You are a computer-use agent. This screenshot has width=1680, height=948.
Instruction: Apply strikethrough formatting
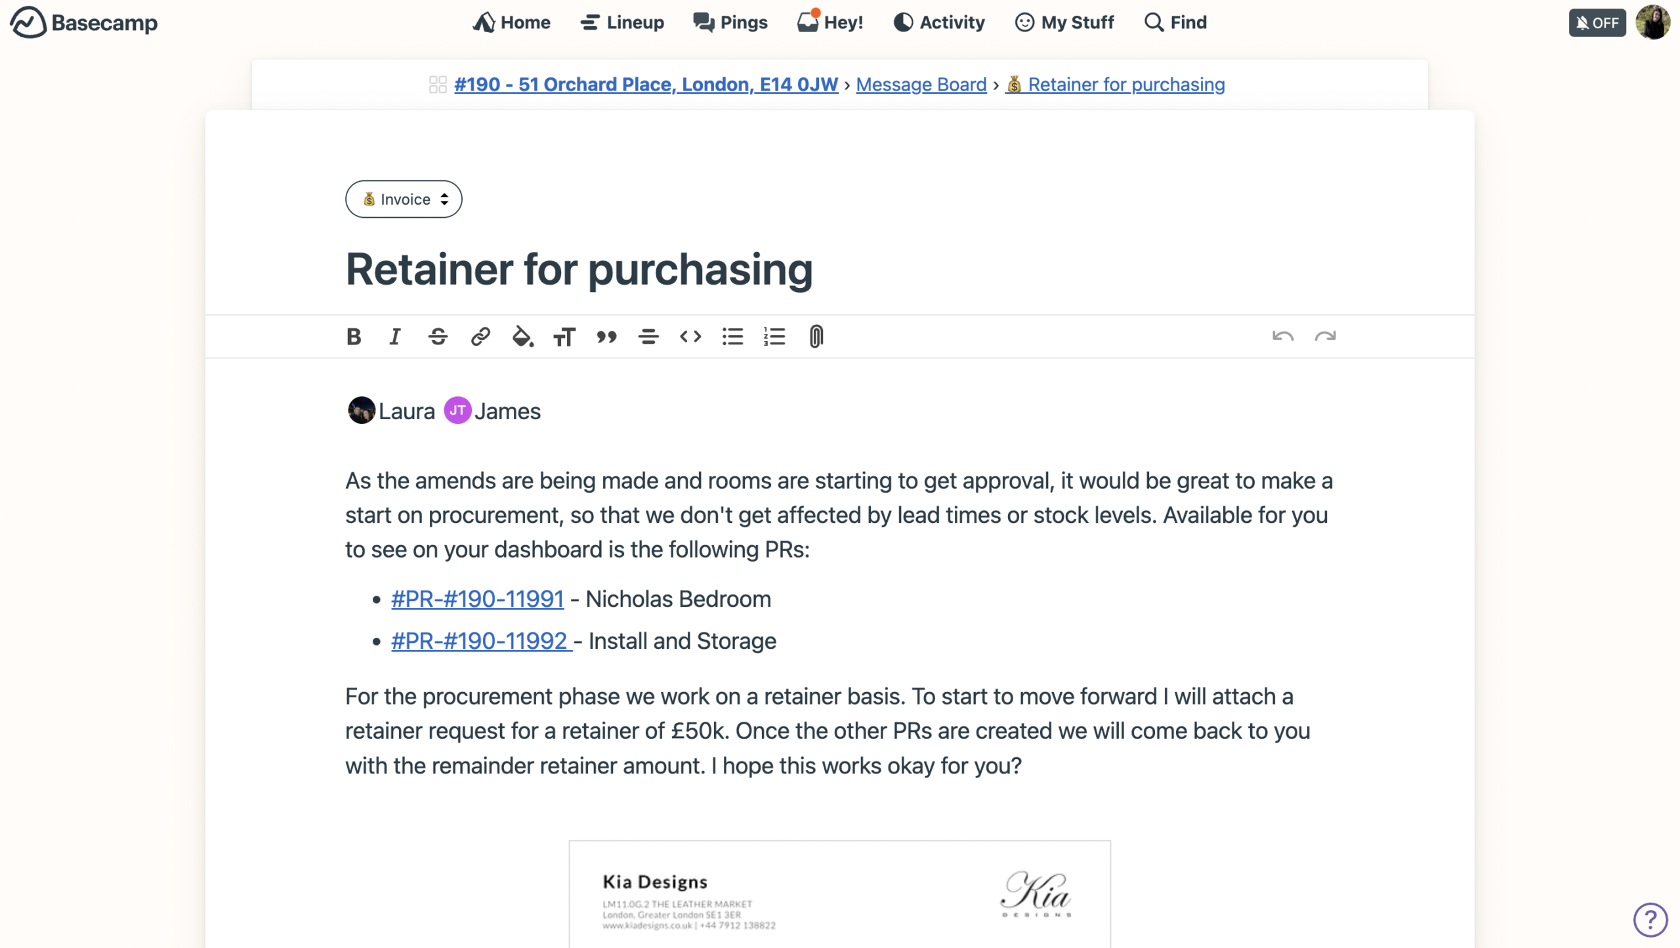tap(438, 337)
